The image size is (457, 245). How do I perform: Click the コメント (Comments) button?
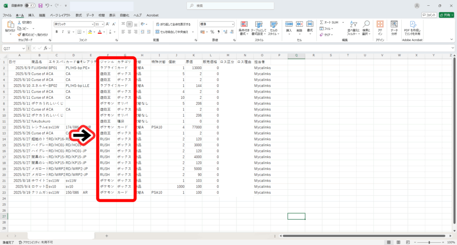429,15
